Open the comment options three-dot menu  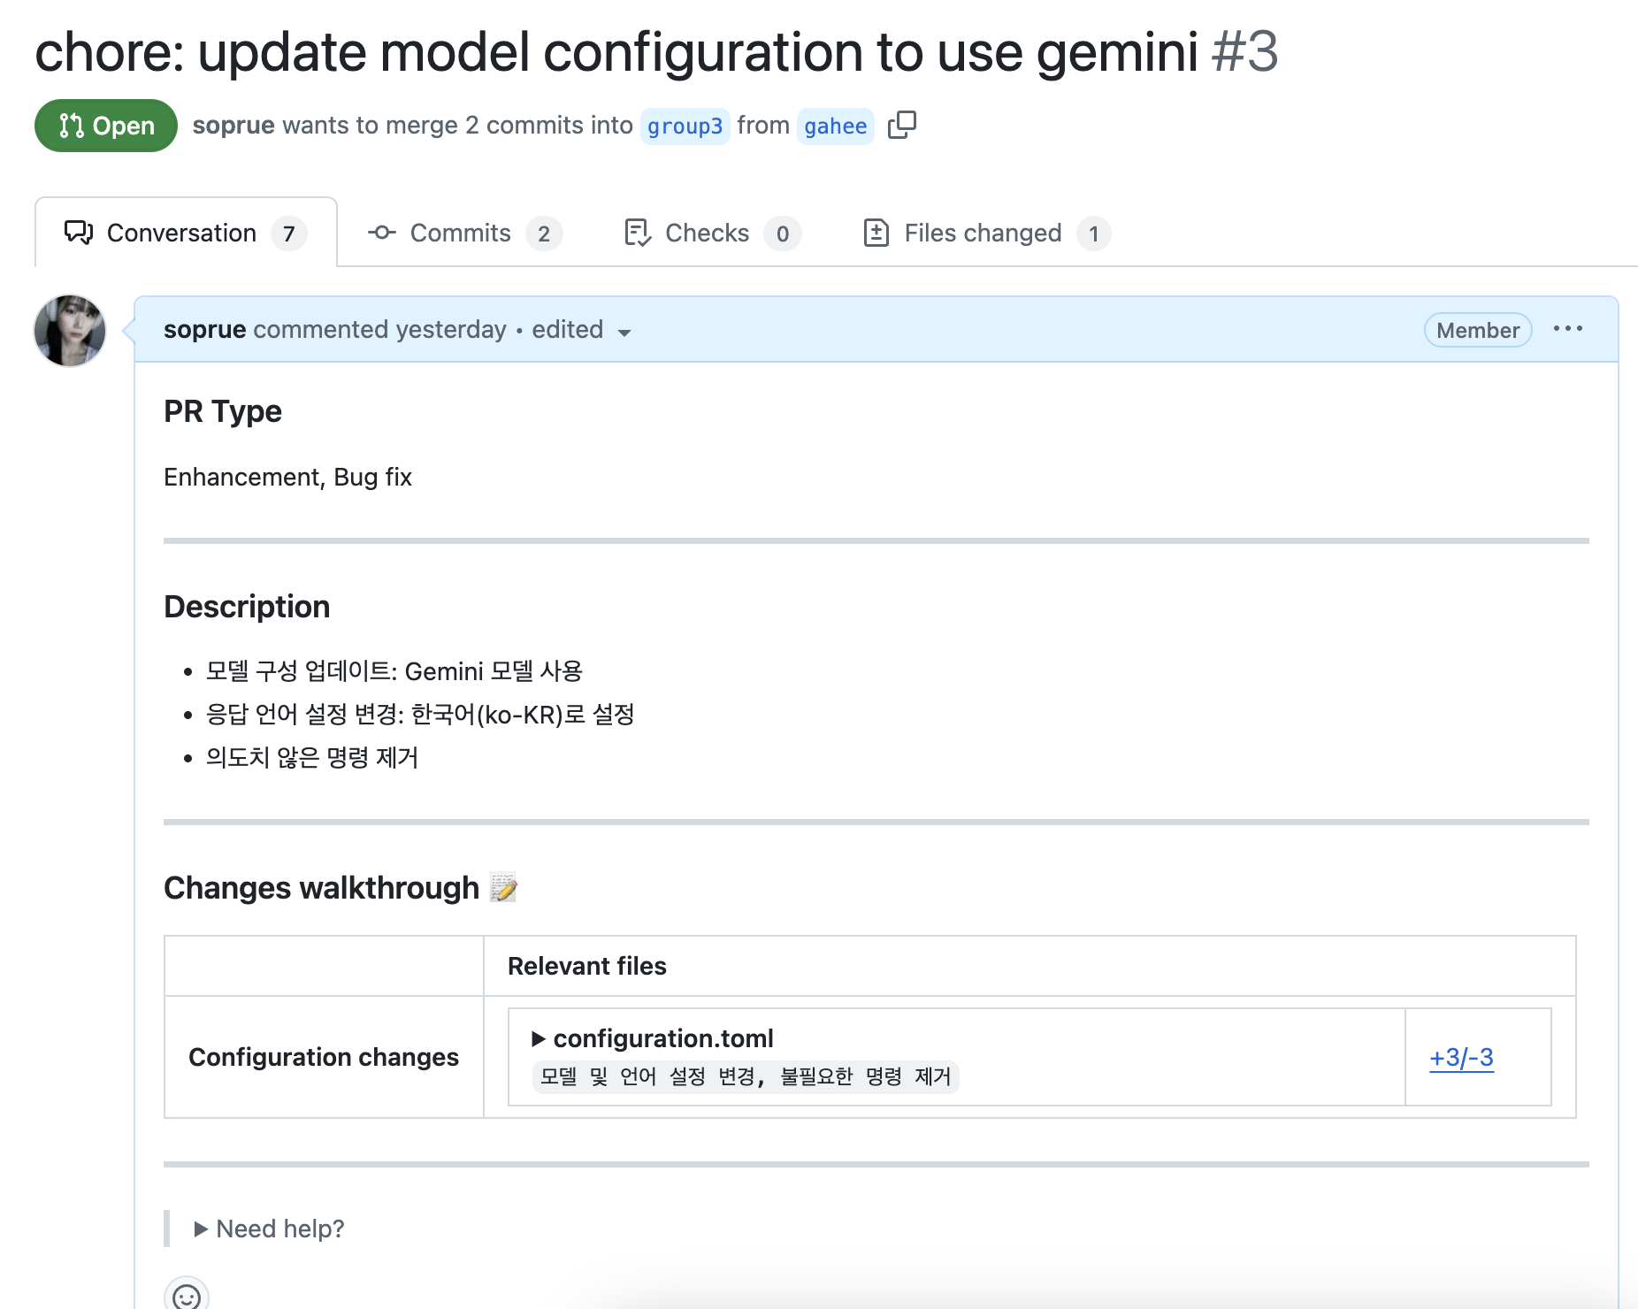coord(1567,329)
